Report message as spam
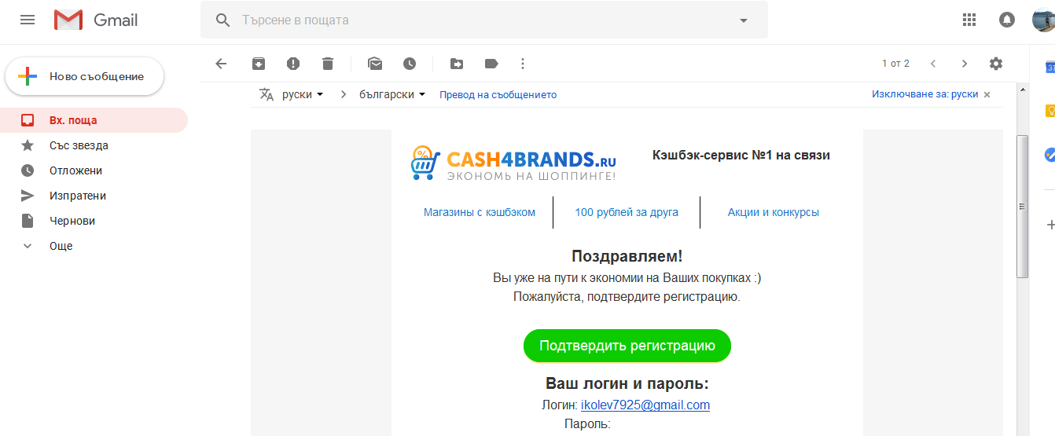The height and width of the screenshot is (436, 1055). (293, 64)
